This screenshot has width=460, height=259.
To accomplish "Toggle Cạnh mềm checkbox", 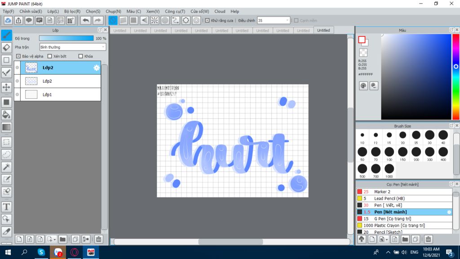I will 296,21.
